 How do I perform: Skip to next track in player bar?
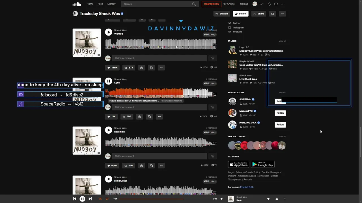click(90, 199)
